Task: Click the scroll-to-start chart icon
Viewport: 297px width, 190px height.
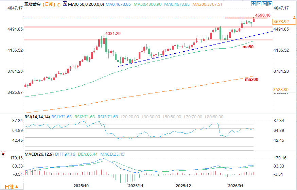Action: 259,4
